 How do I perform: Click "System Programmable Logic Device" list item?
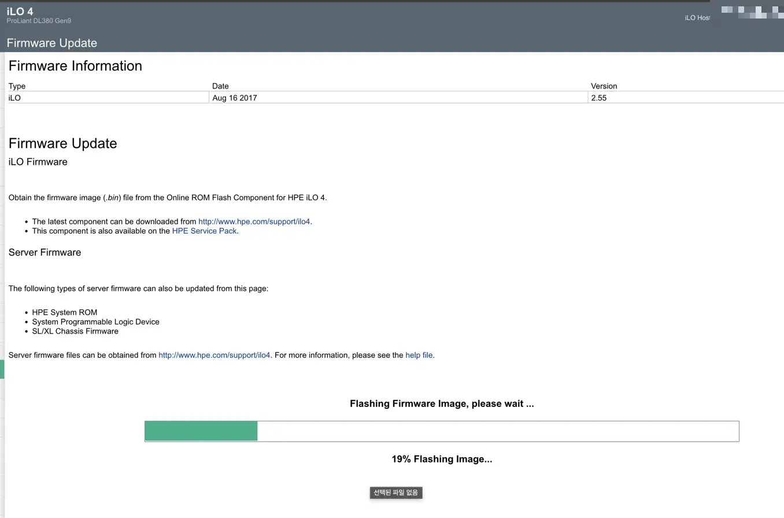click(x=96, y=321)
